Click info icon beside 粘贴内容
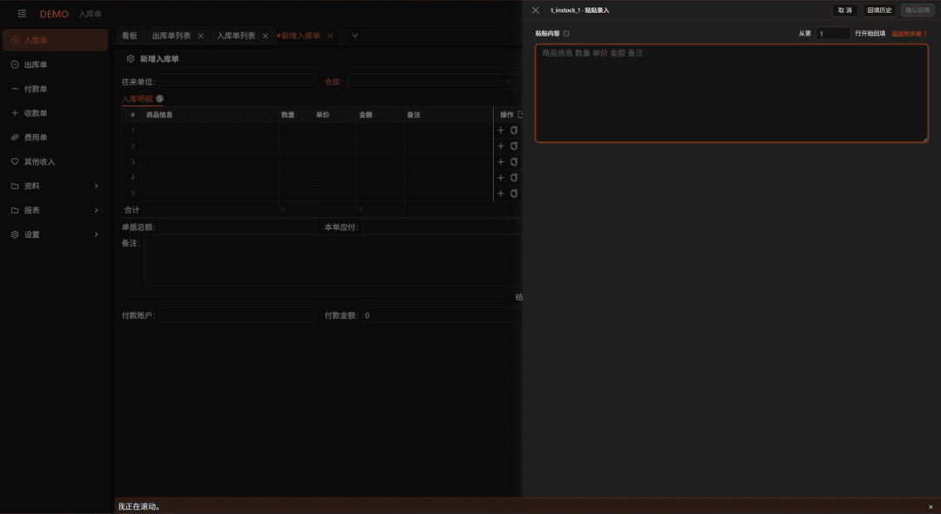The image size is (941, 514). click(566, 34)
